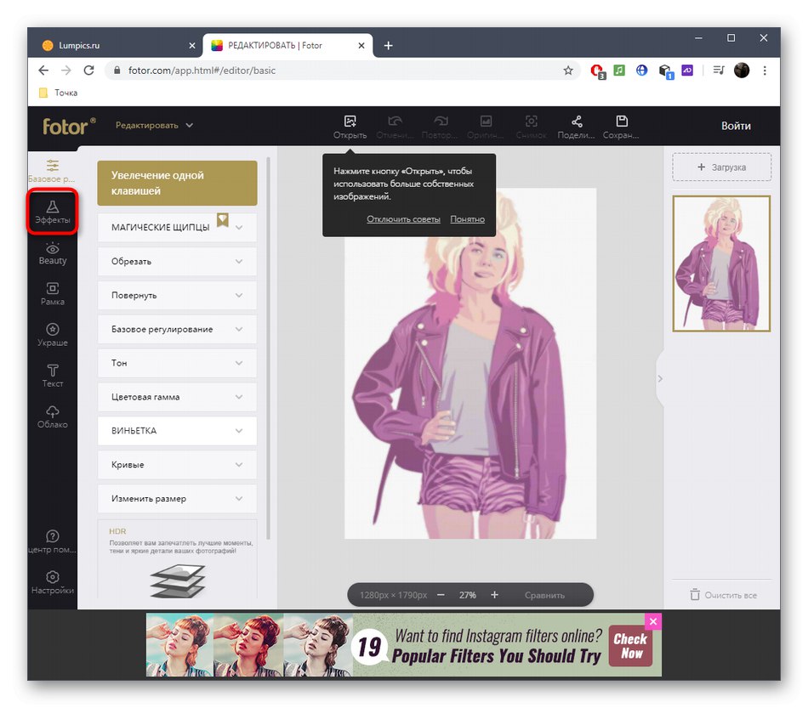Select the Базовое редактирование sidebar icon
This screenshot has height=708, width=808.
point(52,171)
